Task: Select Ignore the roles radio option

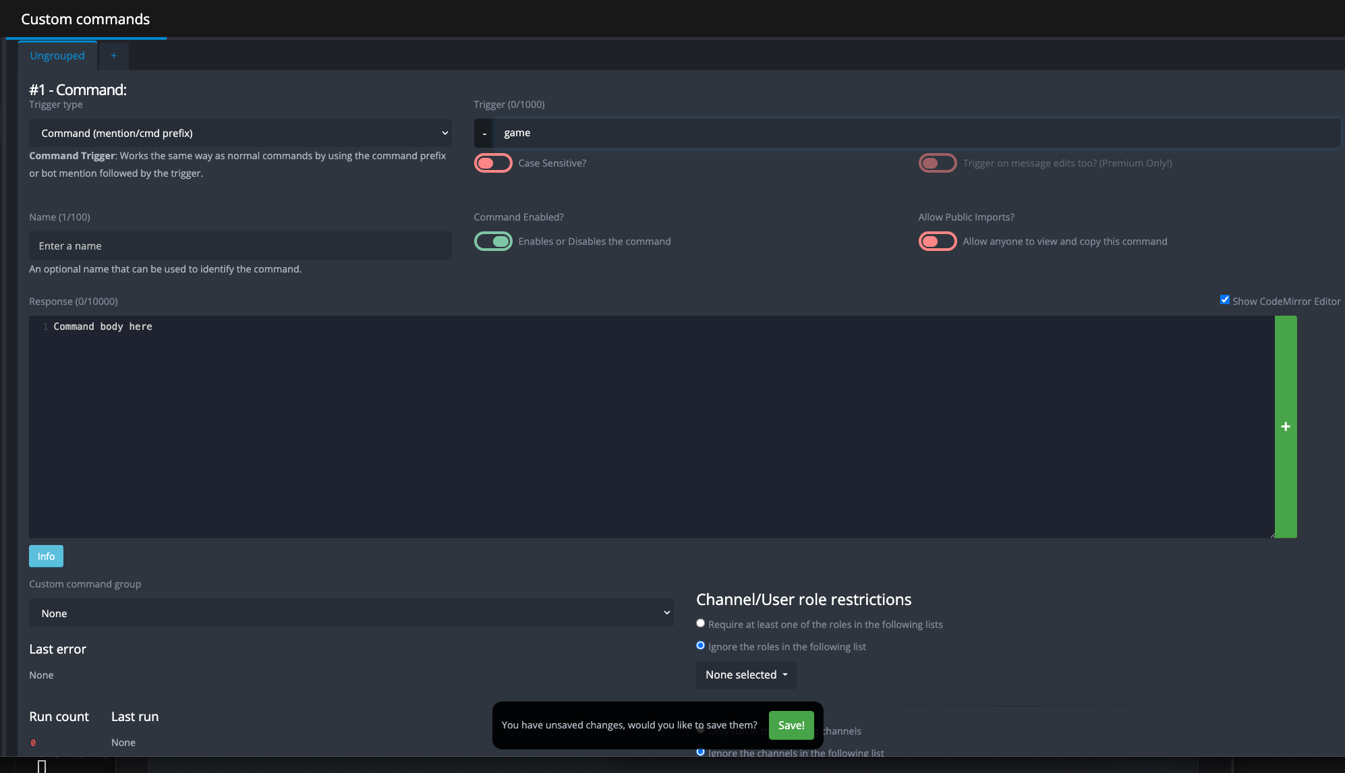Action: [x=700, y=646]
